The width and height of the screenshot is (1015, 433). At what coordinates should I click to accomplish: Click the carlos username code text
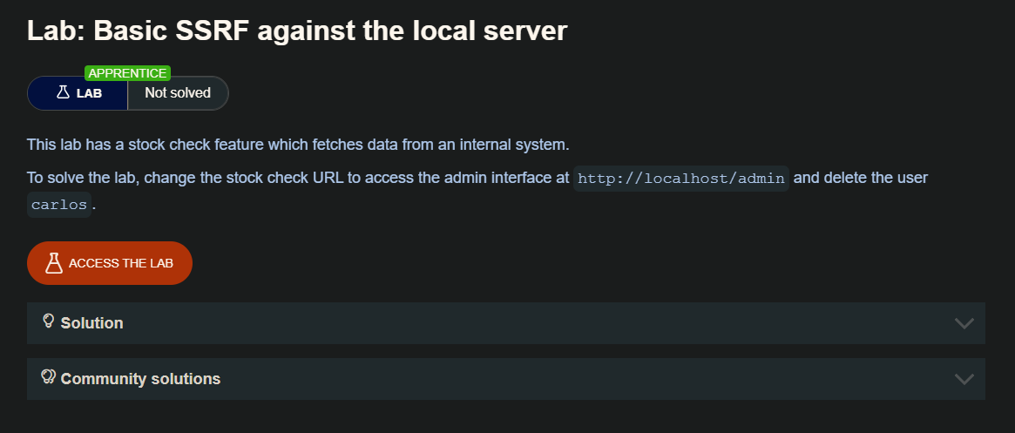pyautogui.click(x=58, y=206)
